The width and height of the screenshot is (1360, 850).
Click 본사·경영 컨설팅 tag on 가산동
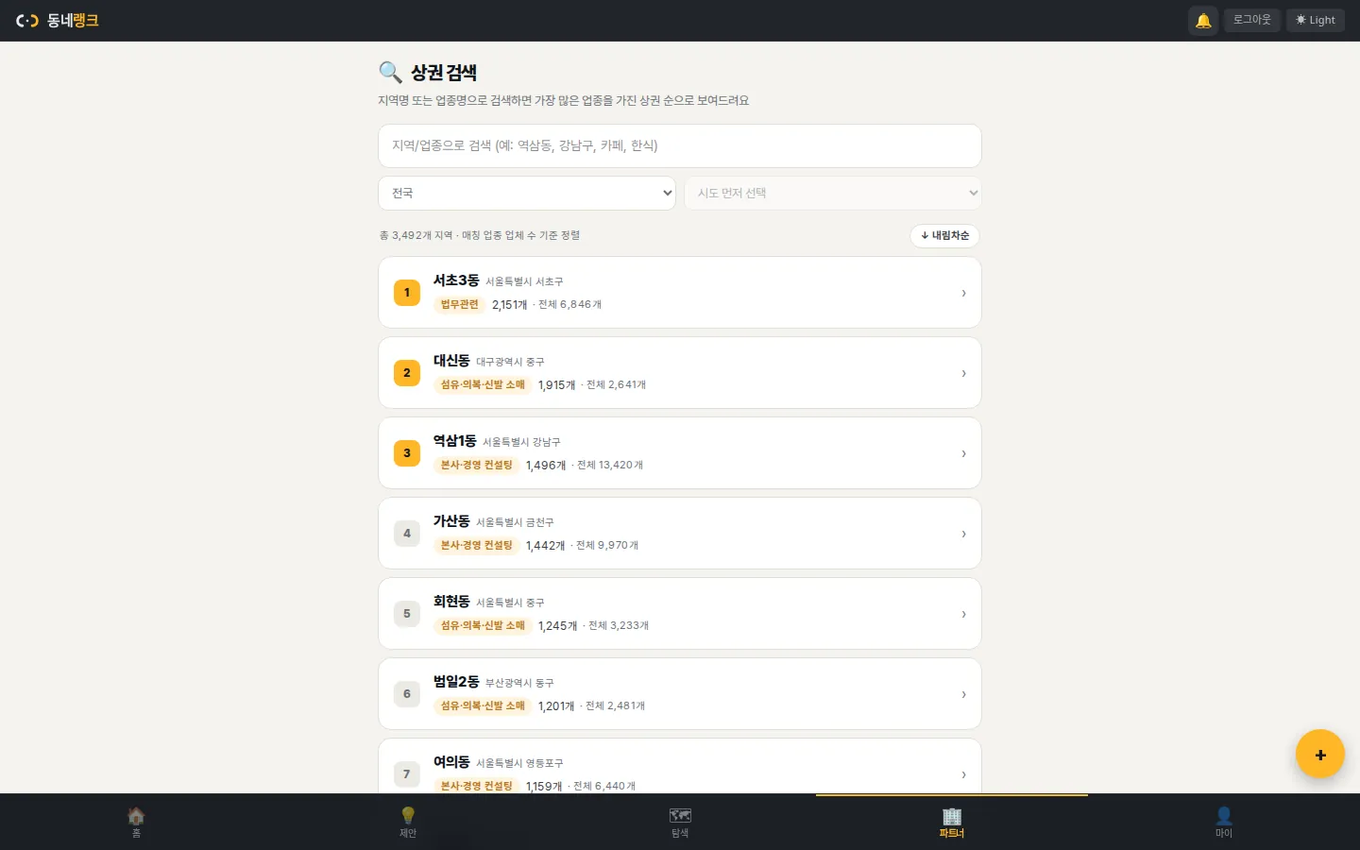pyautogui.click(x=476, y=545)
